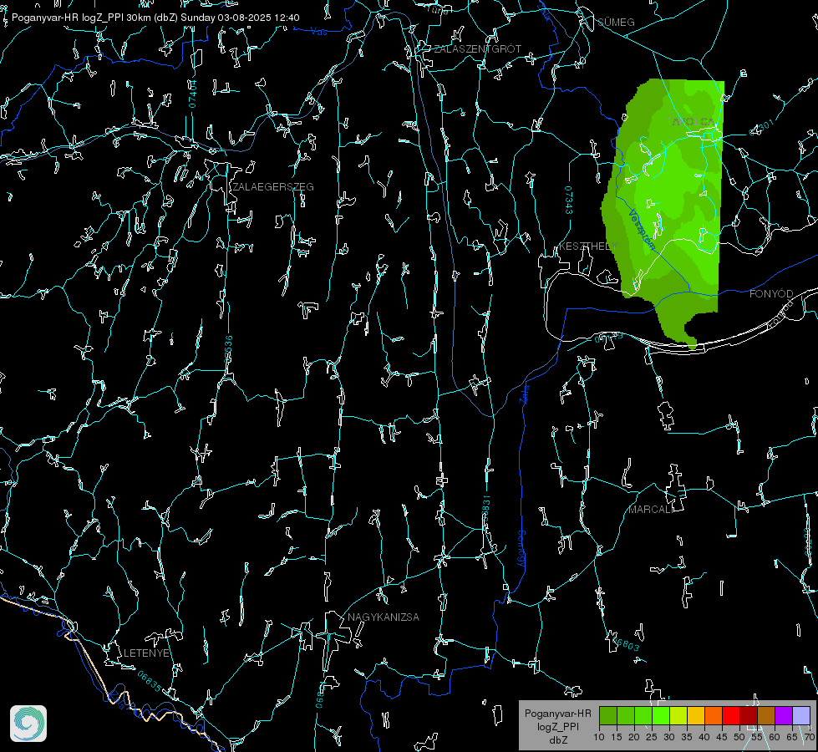The width and height of the screenshot is (818, 752).
Task: Click logZ_PPI text in the legend
Action: [557, 727]
